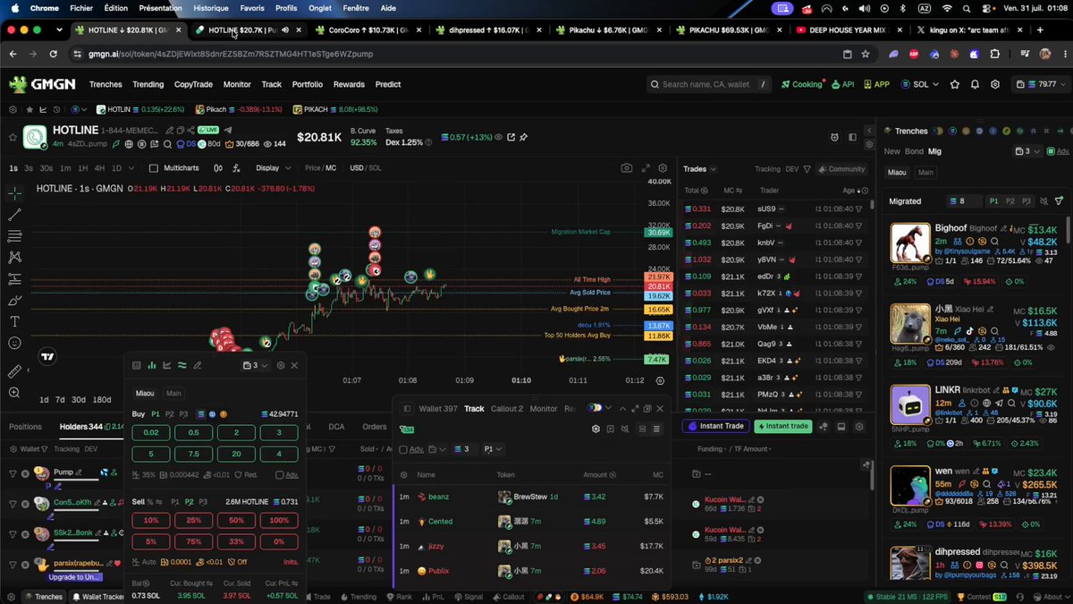Switch to the Callout 2 tab
1073x604 pixels.
[507, 409]
